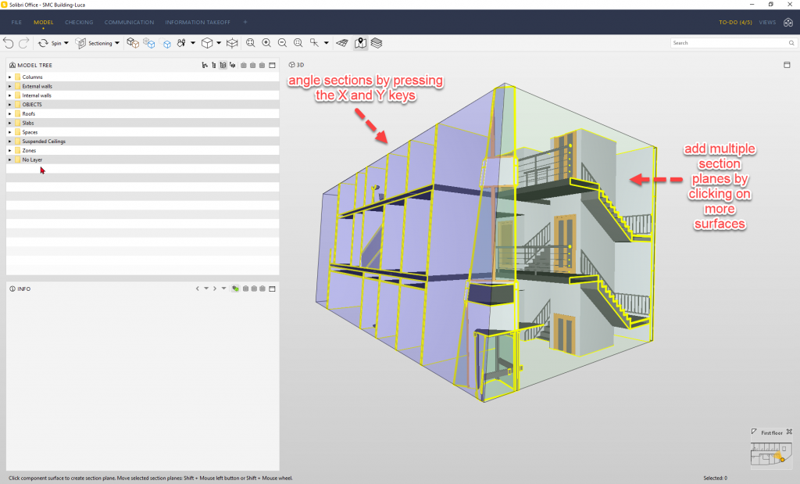
Task: Open the stacked layers icon
Action: click(377, 43)
